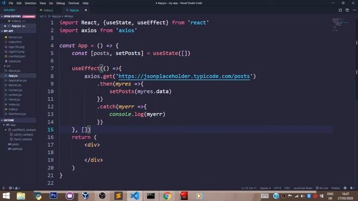The height and width of the screenshot is (201, 358).
Task: Collapse the App node in Outline
Action: point(4,125)
